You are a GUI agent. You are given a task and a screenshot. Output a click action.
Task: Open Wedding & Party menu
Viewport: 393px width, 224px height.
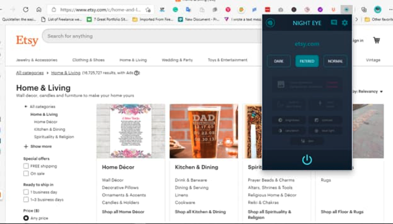point(177,60)
